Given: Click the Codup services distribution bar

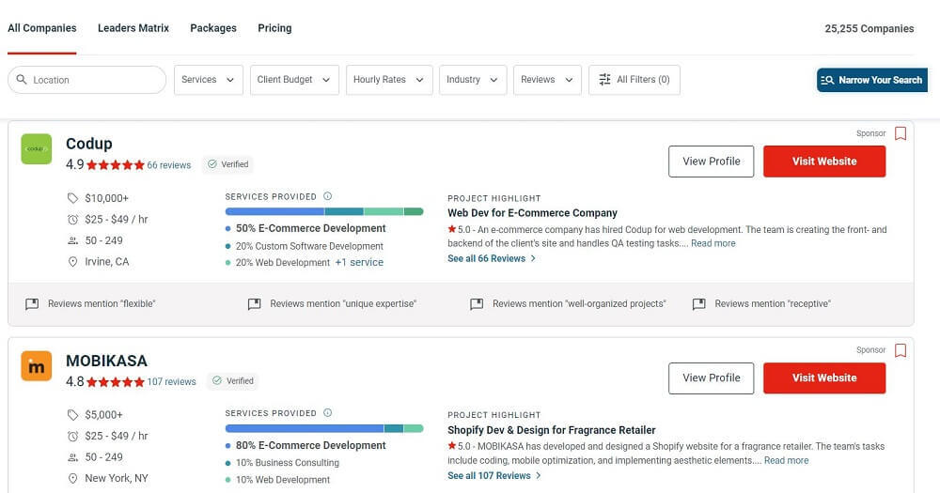Looking at the screenshot, I should [324, 211].
